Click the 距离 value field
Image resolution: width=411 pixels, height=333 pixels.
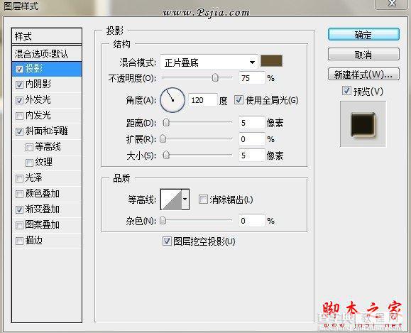(x=251, y=123)
